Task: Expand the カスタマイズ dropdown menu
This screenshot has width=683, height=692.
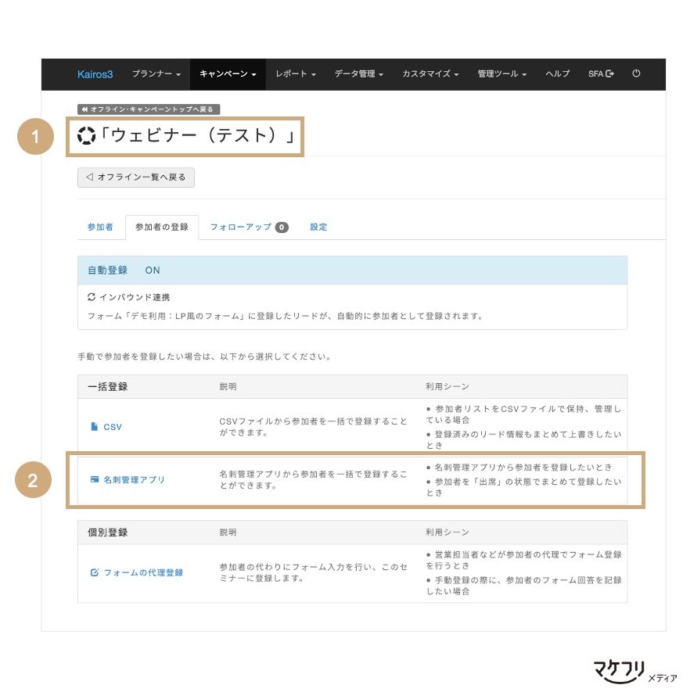Action: [x=430, y=74]
